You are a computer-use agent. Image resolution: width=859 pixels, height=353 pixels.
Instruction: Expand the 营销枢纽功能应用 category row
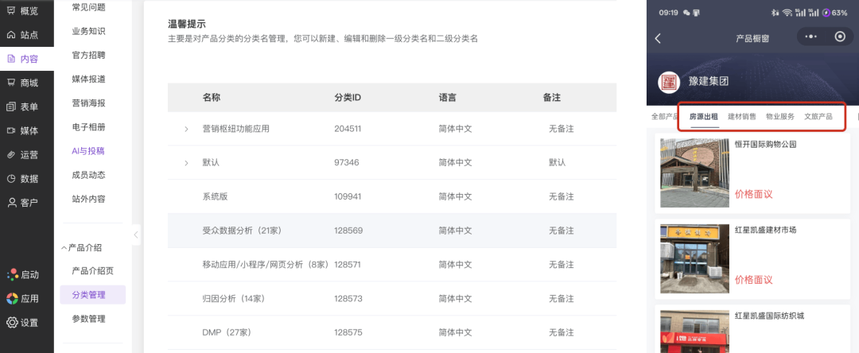(186, 129)
